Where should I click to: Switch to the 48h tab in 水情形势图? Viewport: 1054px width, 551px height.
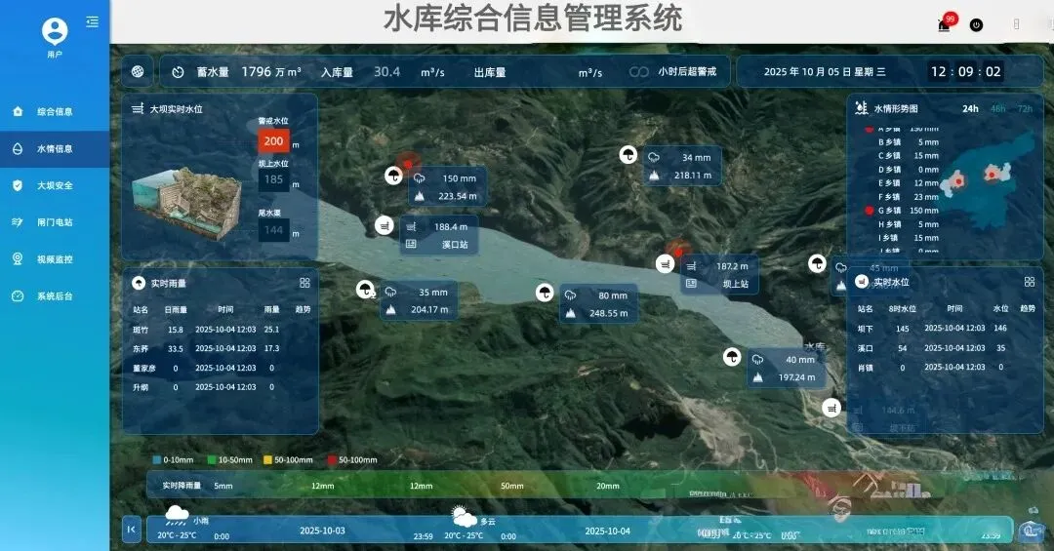998,109
